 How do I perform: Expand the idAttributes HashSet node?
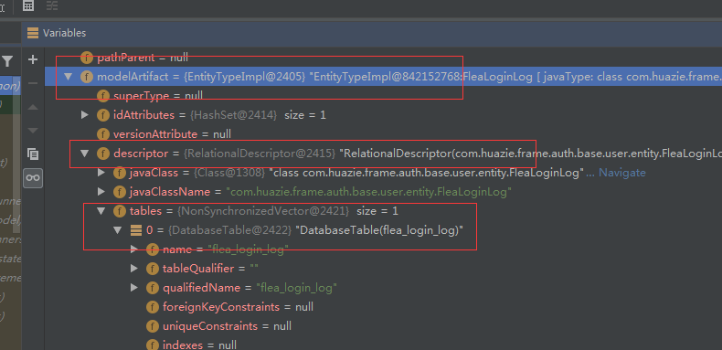(x=84, y=114)
